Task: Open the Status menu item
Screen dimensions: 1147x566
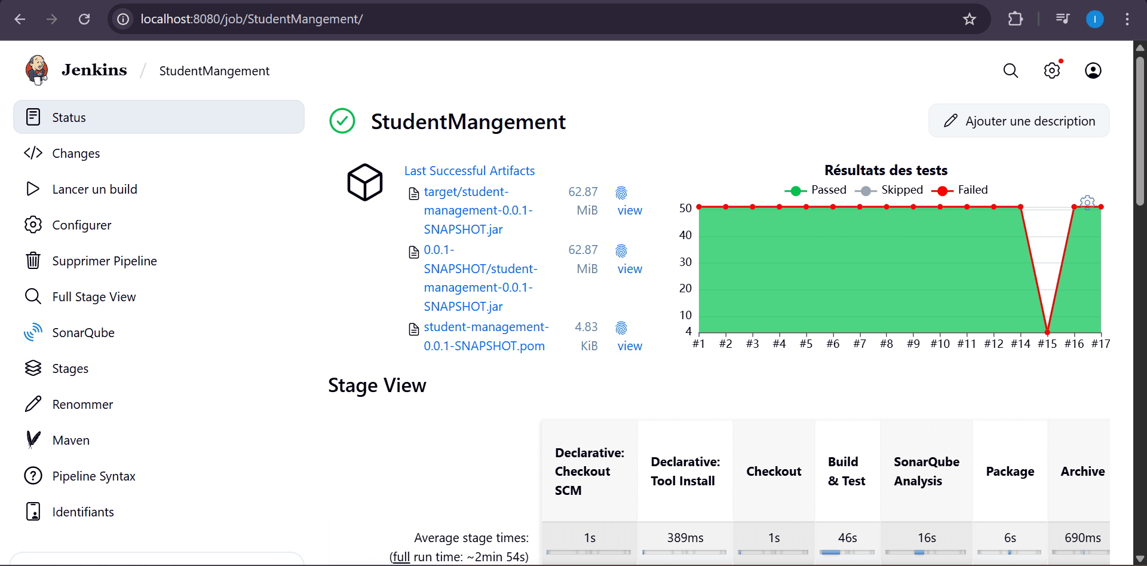Action: click(159, 117)
